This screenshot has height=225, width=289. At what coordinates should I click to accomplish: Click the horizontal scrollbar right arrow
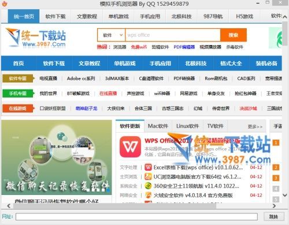point(274,206)
